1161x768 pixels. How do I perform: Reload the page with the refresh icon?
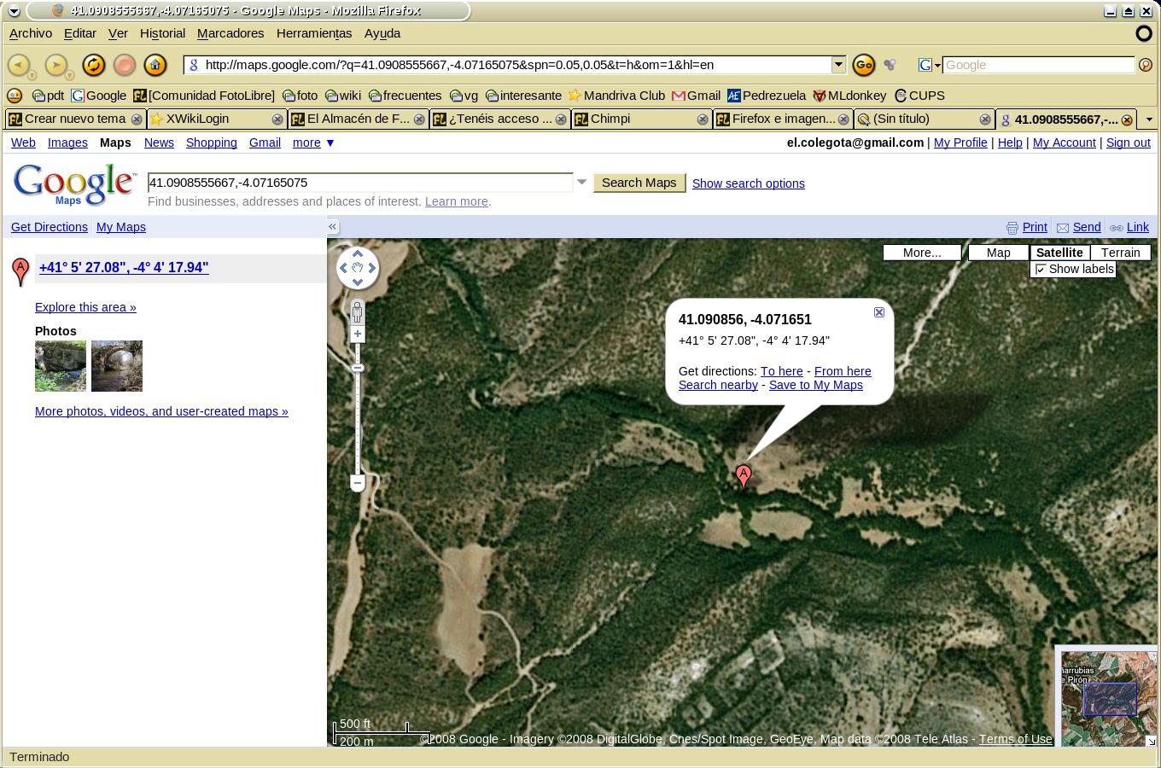coord(93,65)
